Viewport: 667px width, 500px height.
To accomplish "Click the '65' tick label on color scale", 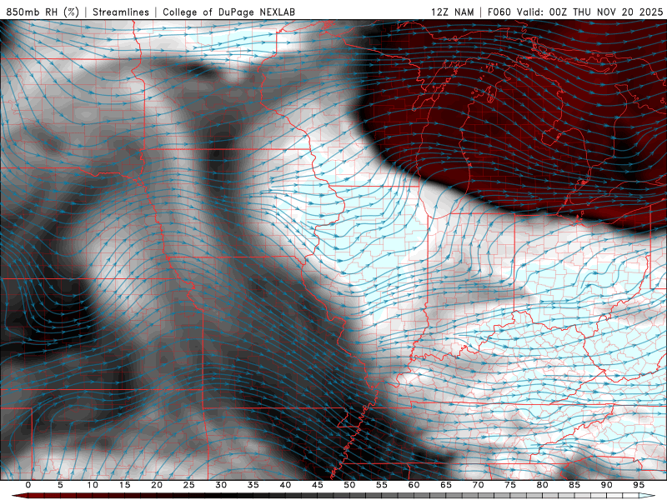I will [x=446, y=485].
